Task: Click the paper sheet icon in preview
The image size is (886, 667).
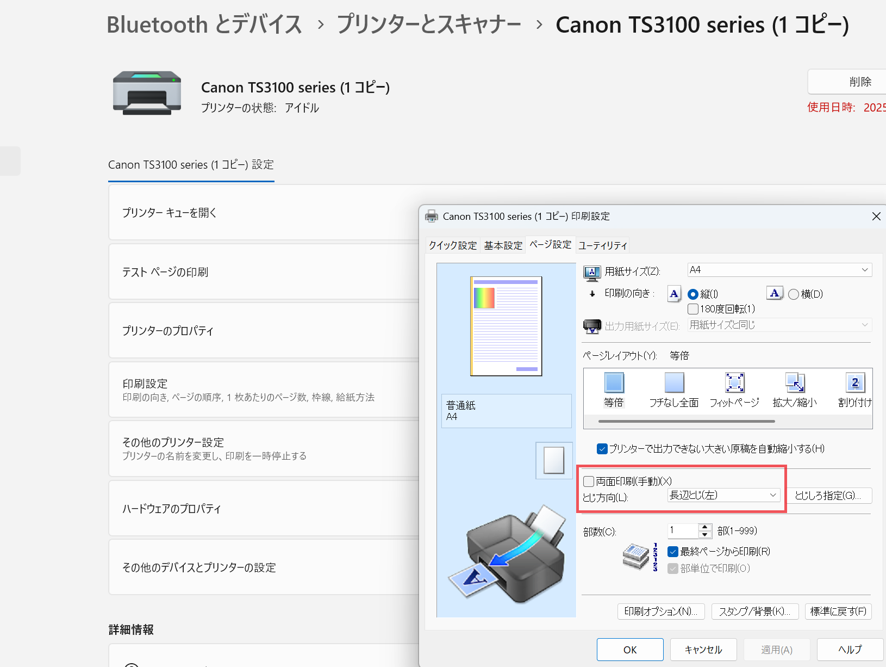Action: click(554, 460)
